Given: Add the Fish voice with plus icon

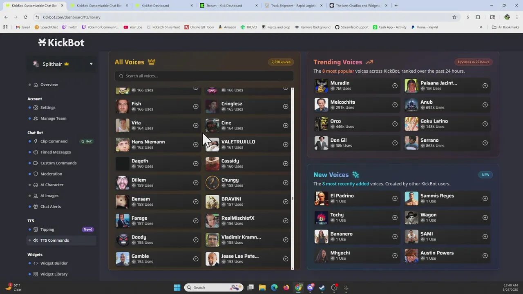Looking at the screenshot, I should point(196,106).
